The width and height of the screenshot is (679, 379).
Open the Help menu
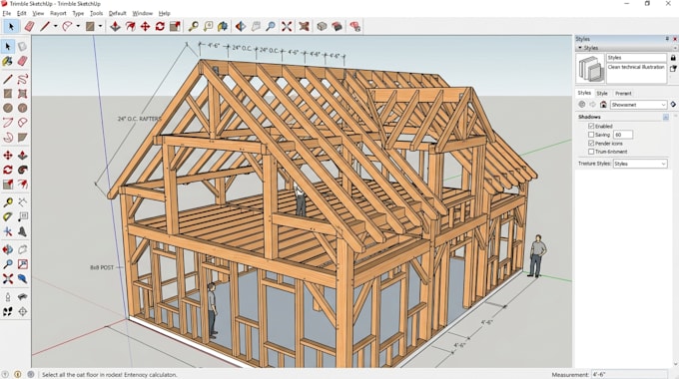pos(165,13)
